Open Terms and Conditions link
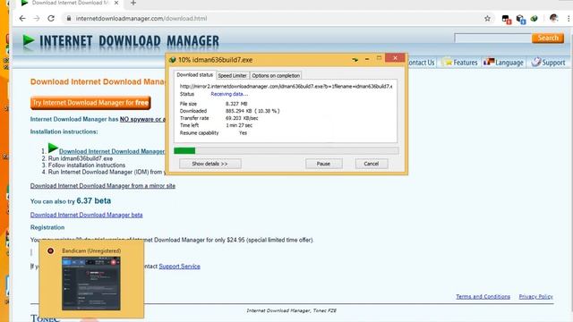The height and width of the screenshot is (322, 573). pos(483,296)
